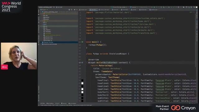199x112 pixels.
Task: Click the run gutter icon beside void main()
Action: point(82,42)
